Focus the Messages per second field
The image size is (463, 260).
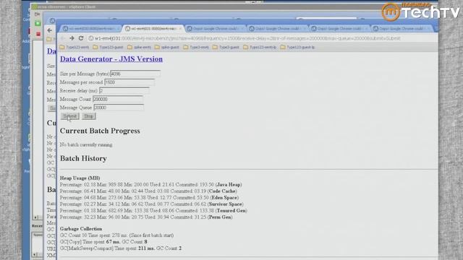129,82
